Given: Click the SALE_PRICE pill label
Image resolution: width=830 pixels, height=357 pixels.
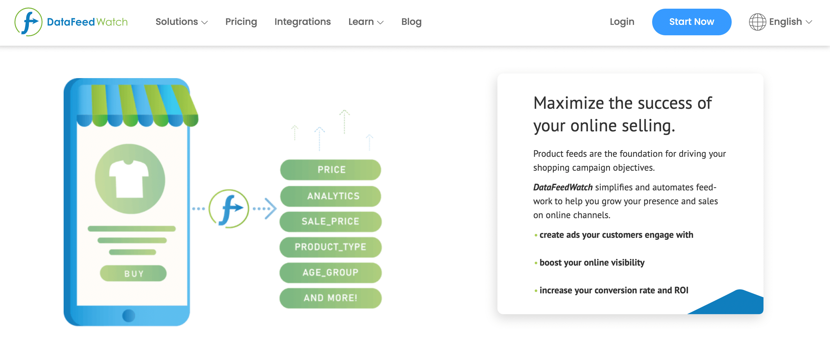Looking at the screenshot, I should coord(331,221).
